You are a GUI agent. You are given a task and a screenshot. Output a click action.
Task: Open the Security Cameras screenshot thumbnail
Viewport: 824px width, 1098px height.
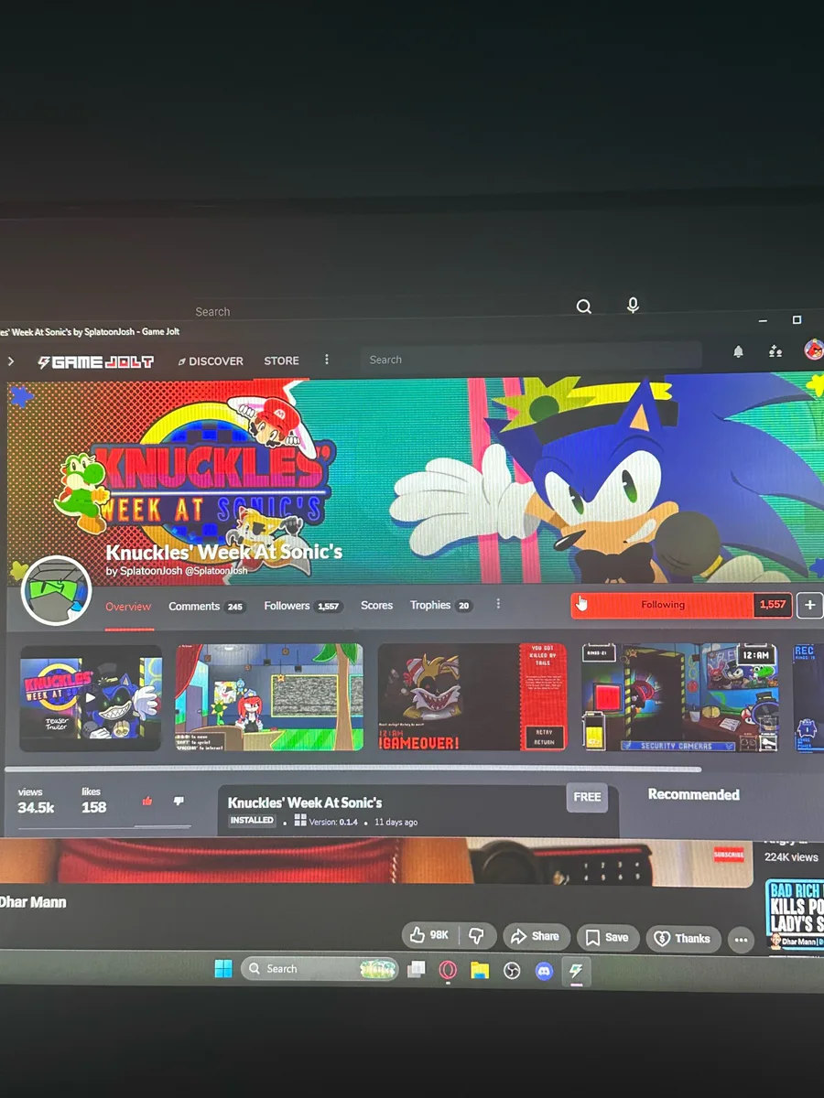tap(679, 696)
